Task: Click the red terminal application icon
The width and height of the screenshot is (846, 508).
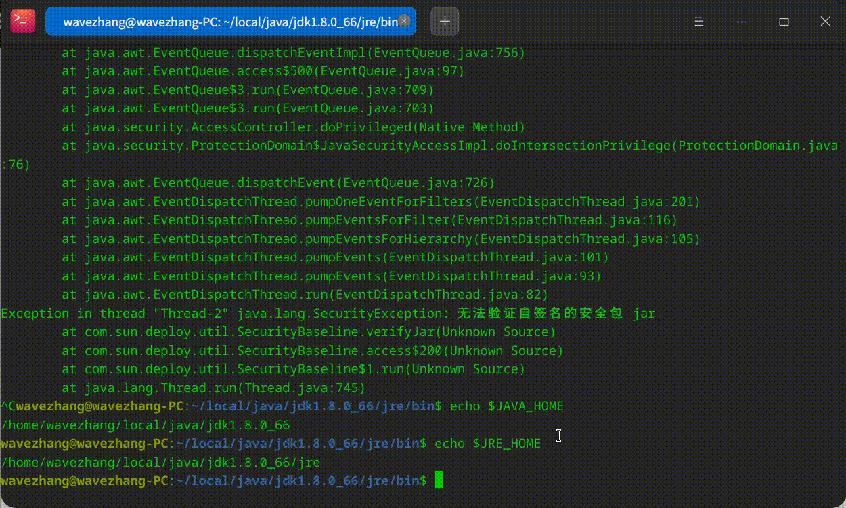Action: click(x=22, y=20)
